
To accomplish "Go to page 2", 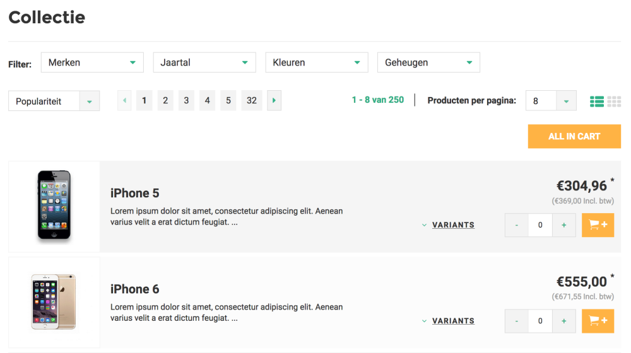I will [165, 100].
